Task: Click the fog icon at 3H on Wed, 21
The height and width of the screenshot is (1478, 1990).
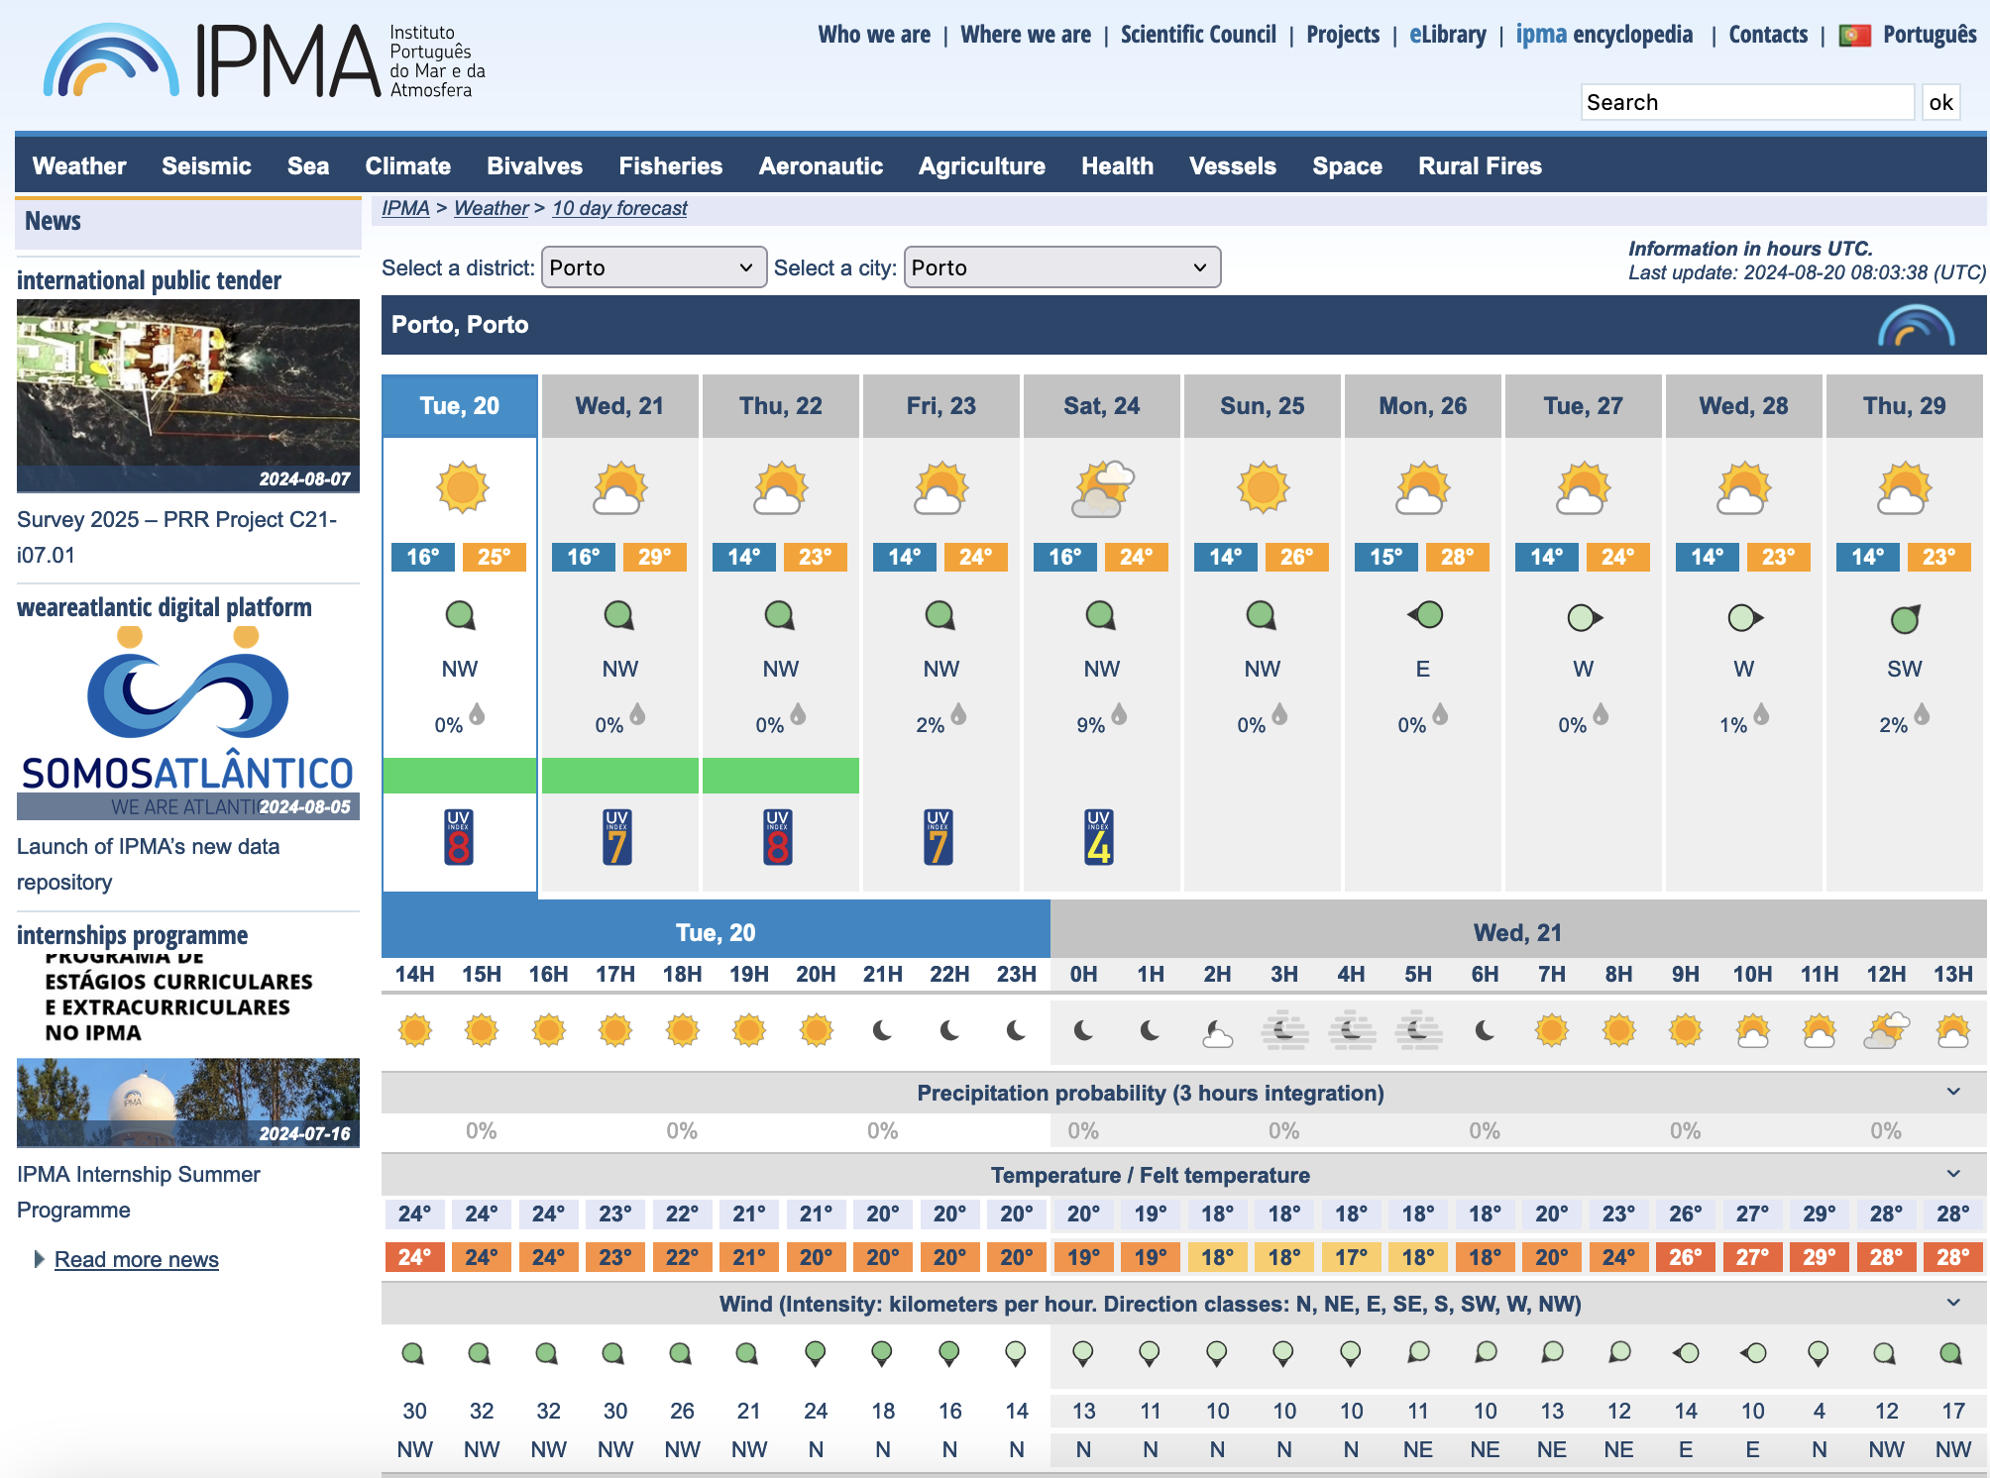Action: (1284, 1030)
